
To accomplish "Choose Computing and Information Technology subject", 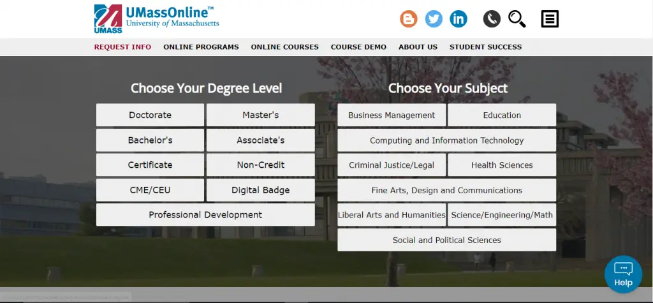I will (446, 140).
